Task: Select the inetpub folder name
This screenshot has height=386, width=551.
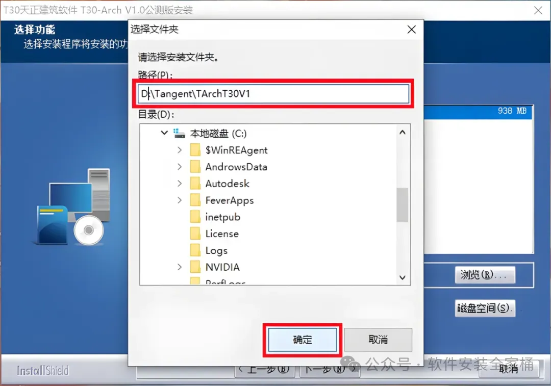Action: coord(223,217)
